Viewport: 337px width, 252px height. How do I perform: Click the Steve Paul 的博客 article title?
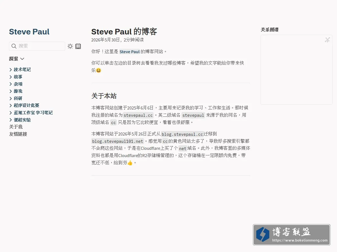[124, 32]
